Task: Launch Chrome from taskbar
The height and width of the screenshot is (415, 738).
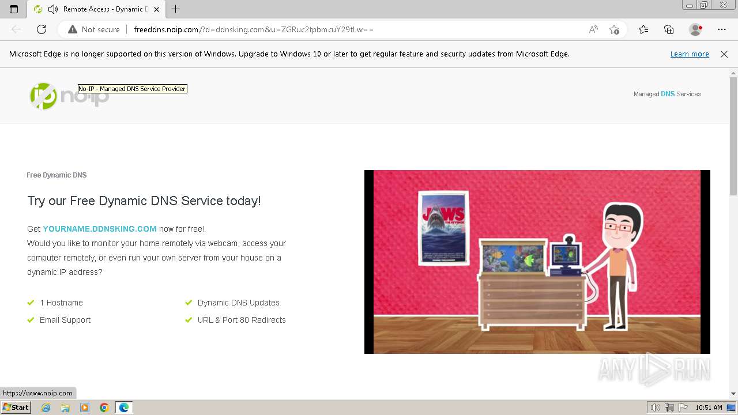Action: coord(104,408)
